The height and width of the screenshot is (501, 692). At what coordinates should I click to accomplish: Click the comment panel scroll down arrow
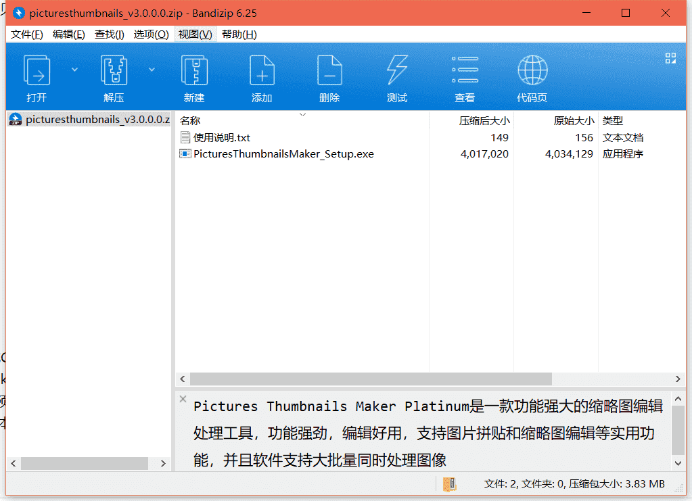tap(678, 463)
